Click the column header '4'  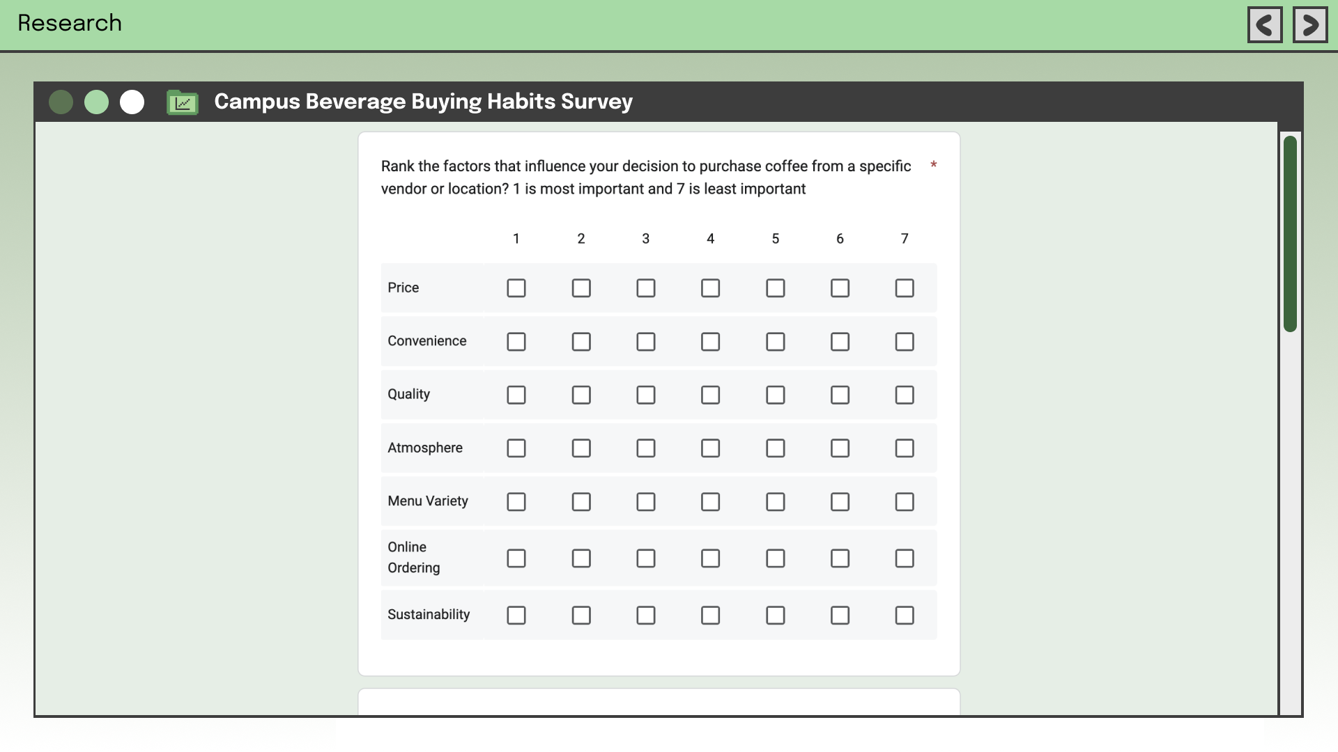click(x=711, y=239)
